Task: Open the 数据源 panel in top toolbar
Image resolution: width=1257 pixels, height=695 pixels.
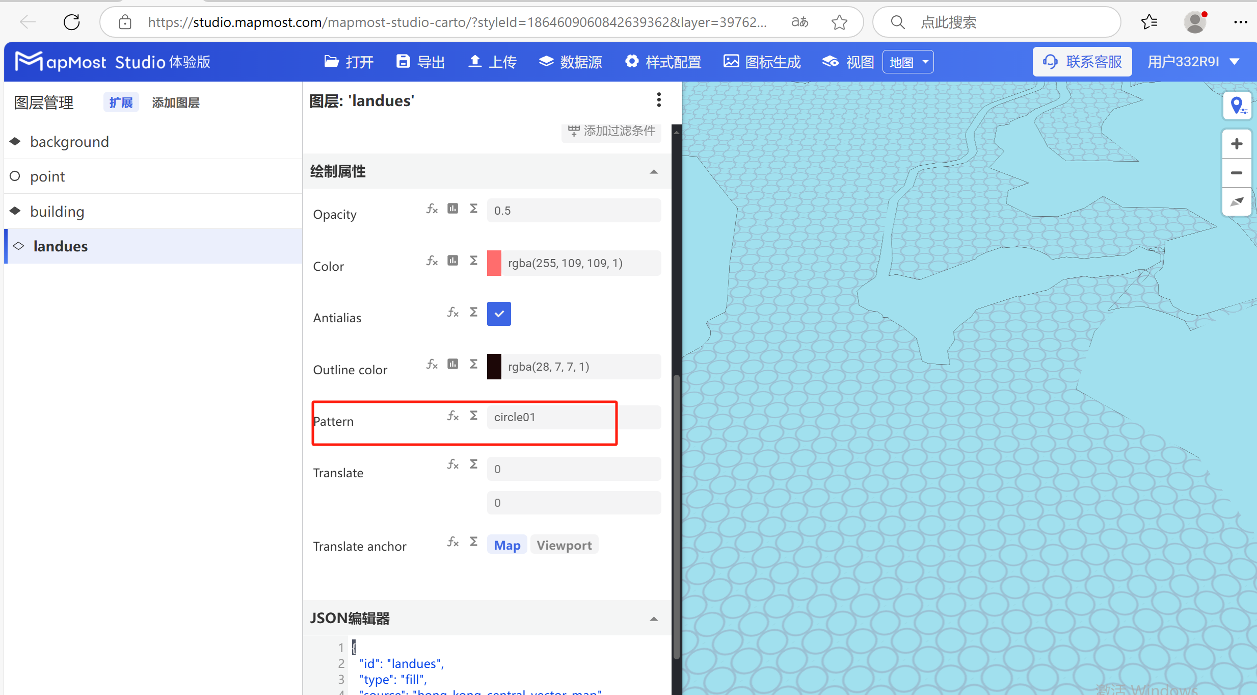Action: point(570,61)
